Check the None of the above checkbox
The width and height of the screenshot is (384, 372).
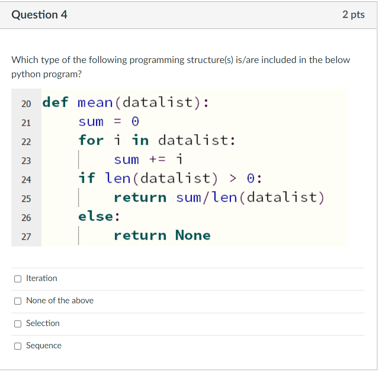pyautogui.click(x=18, y=301)
